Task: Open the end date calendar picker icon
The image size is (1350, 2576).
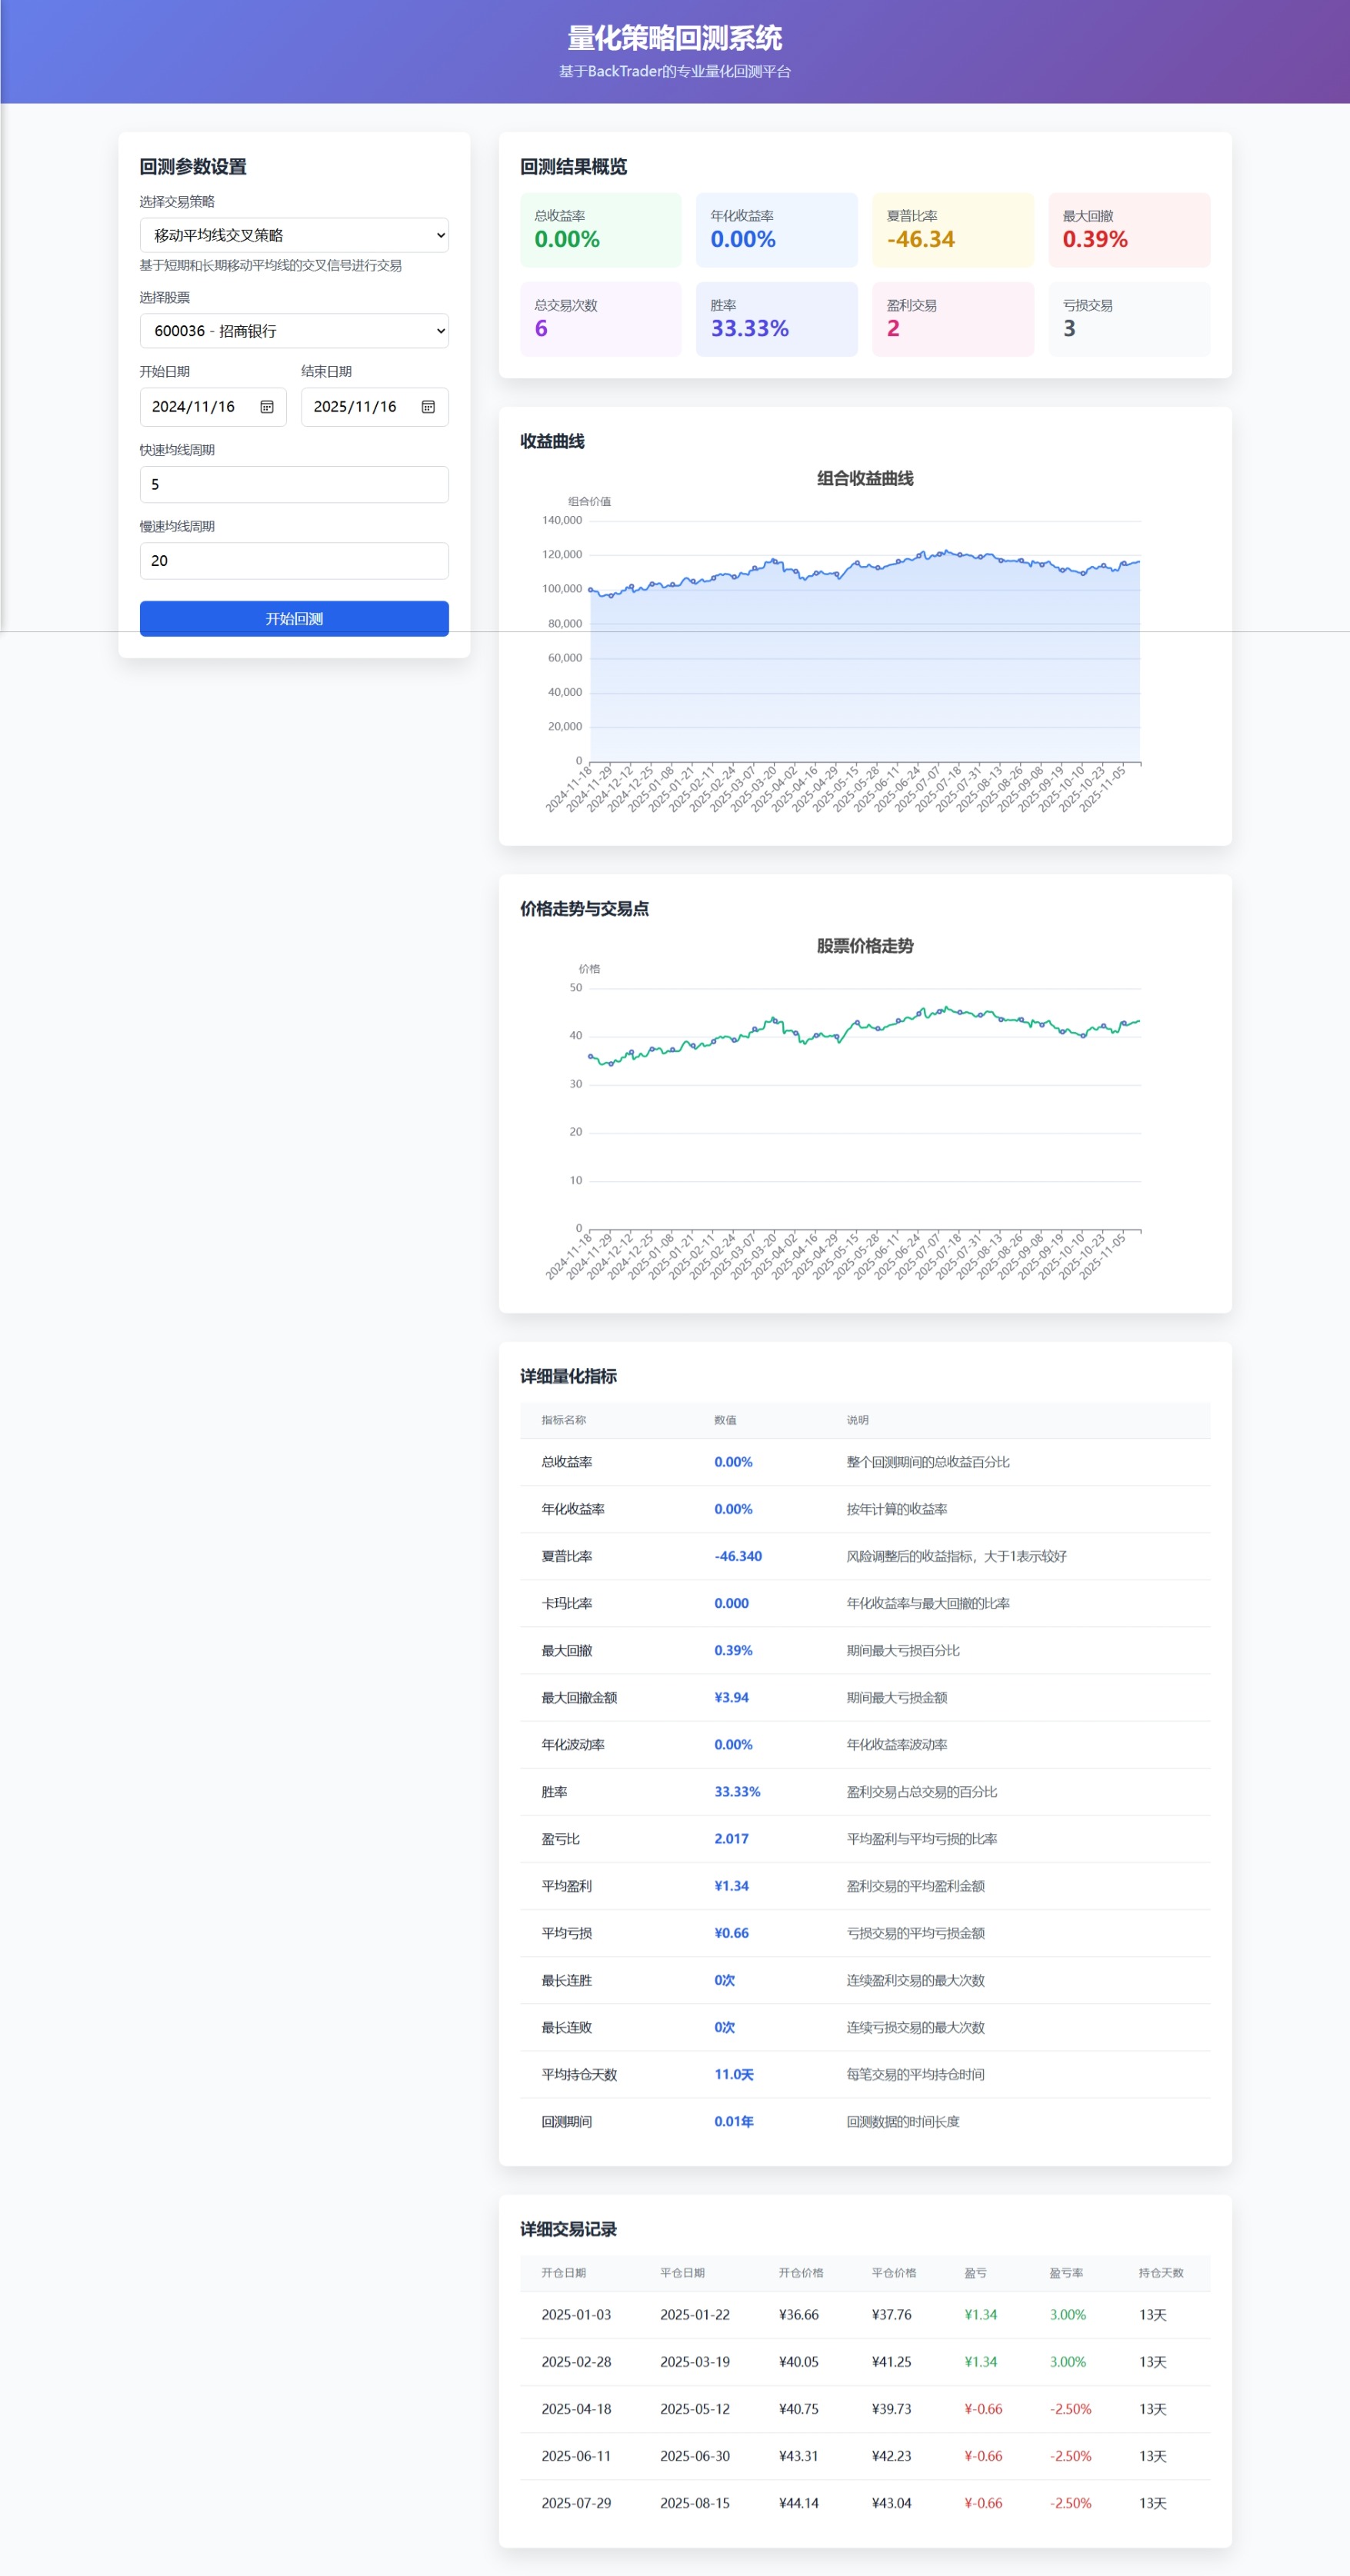Action: [x=428, y=407]
